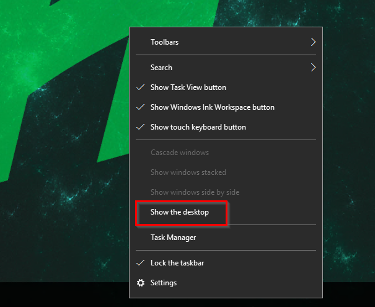Expand the Toolbars submenu arrow

[313, 42]
